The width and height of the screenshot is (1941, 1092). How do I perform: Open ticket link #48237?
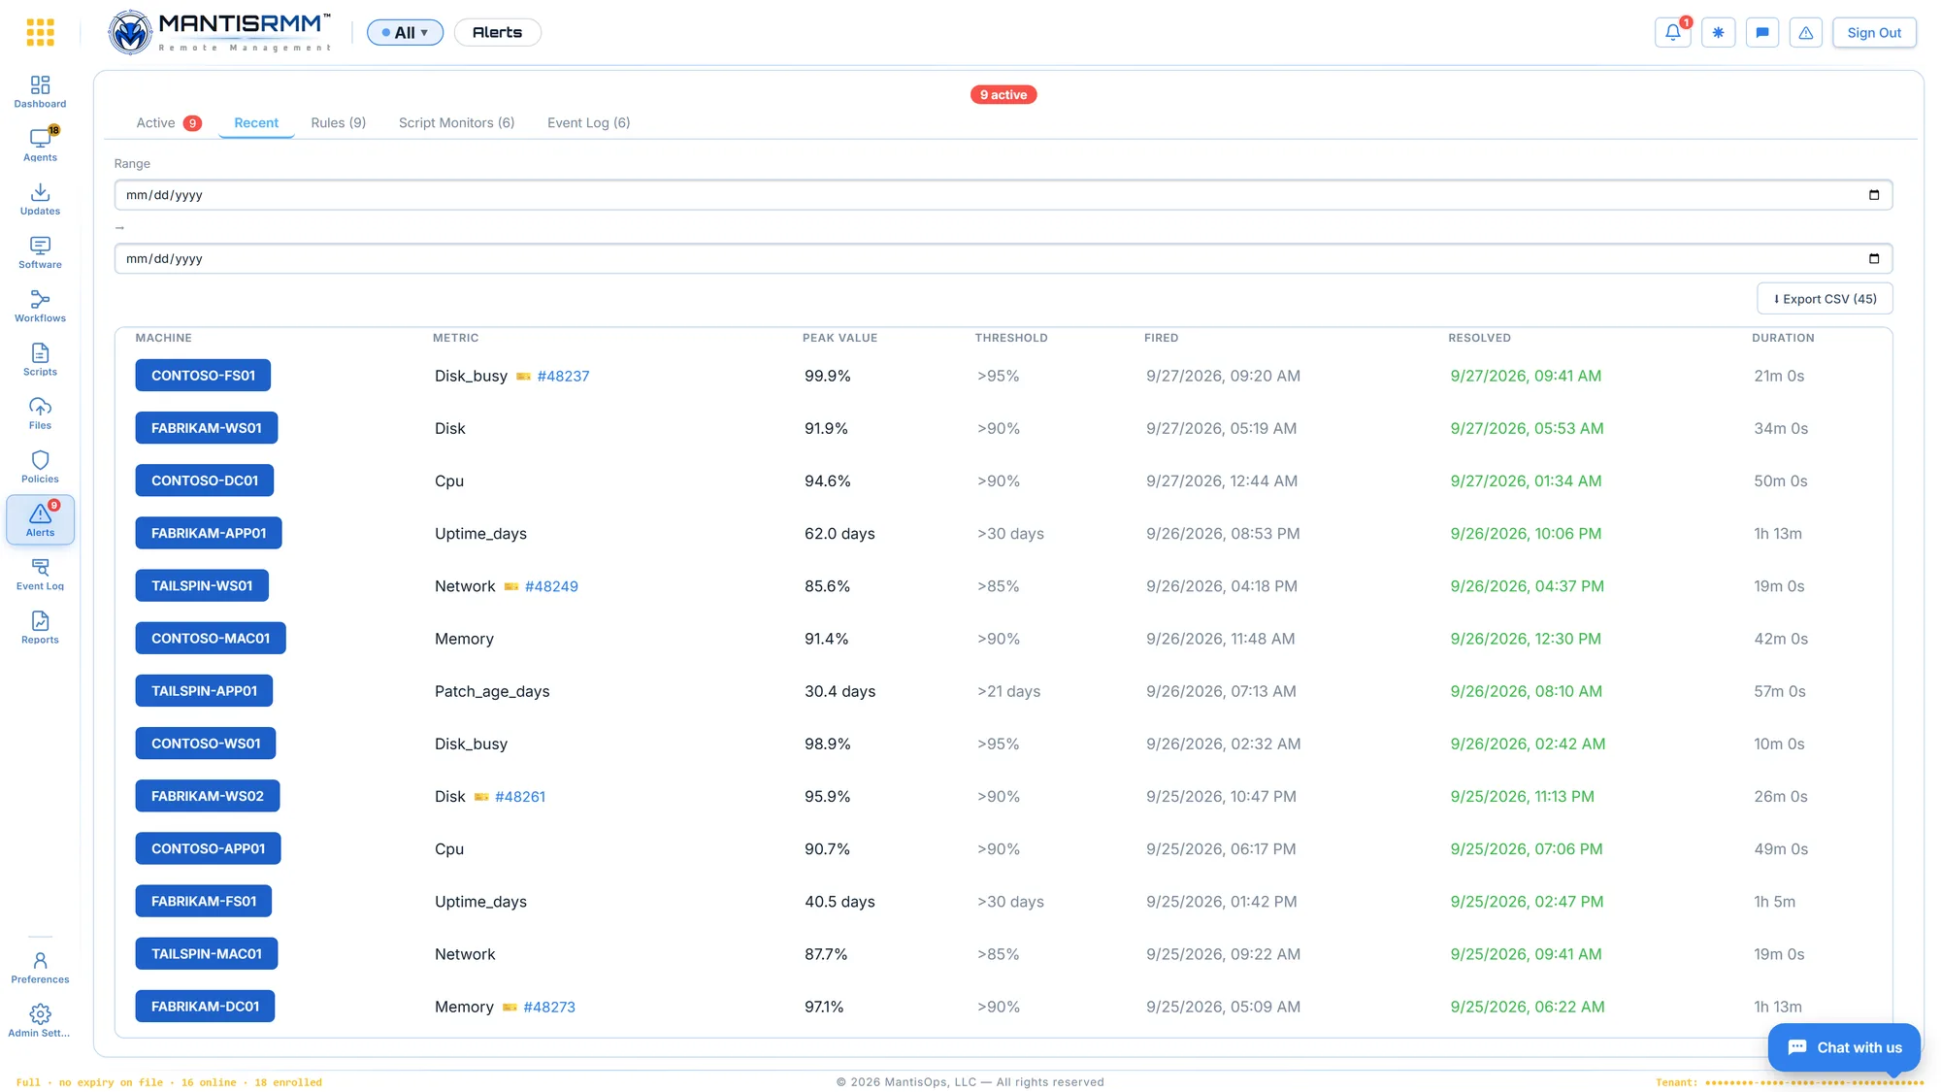coord(563,376)
